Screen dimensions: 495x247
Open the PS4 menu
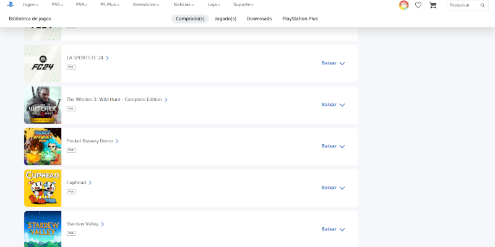82,5
